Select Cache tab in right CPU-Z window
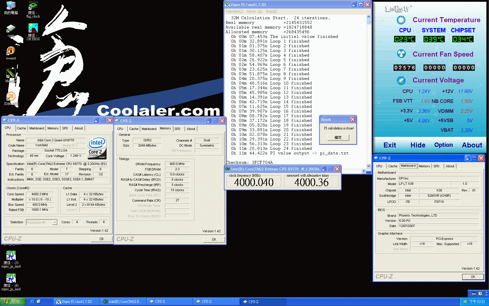The height and width of the screenshot is (306, 489). pyautogui.click(x=393, y=166)
